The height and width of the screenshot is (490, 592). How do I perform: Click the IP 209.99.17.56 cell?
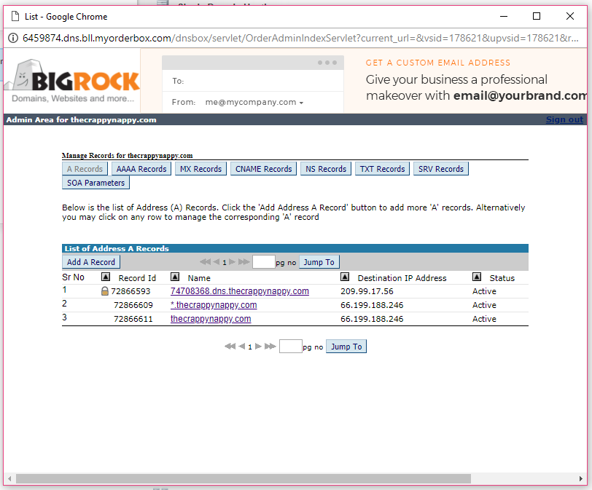tap(367, 291)
